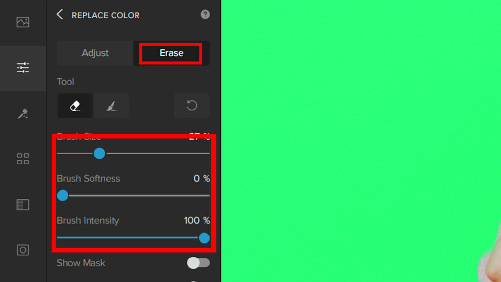The width and height of the screenshot is (501, 282).
Task: Click the green canvas image area
Action: 361,141
